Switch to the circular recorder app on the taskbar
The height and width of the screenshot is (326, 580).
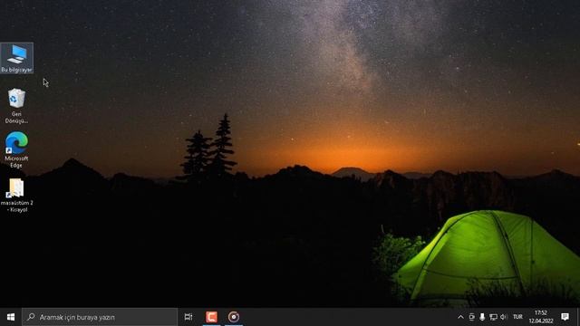[x=234, y=317]
